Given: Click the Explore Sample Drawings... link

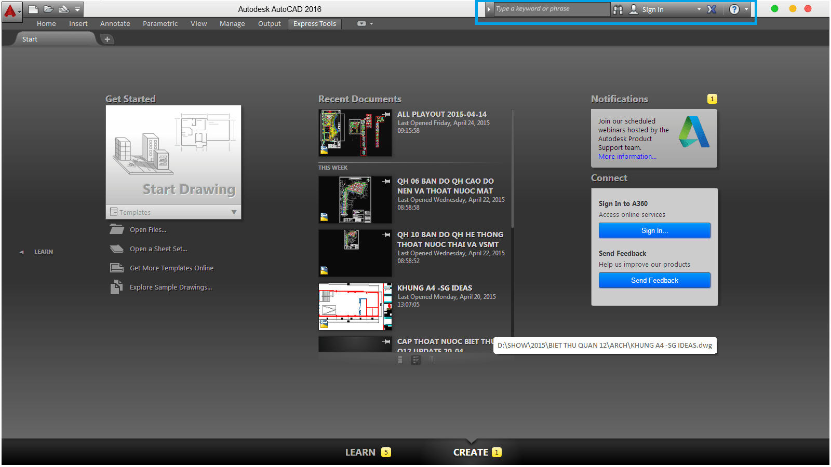Looking at the screenshot, I should (171, 287).
